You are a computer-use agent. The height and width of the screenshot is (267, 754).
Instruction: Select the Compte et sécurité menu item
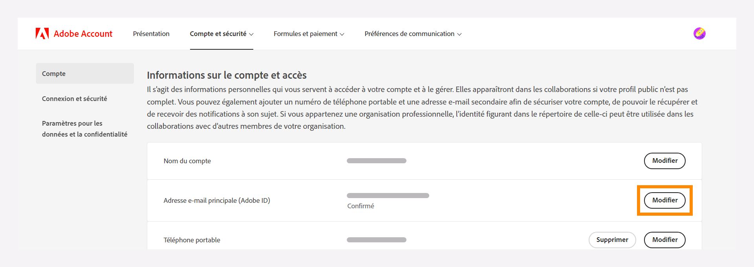click(218, 34)
